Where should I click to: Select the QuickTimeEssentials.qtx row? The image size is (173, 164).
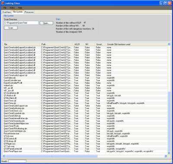point(85,114)
